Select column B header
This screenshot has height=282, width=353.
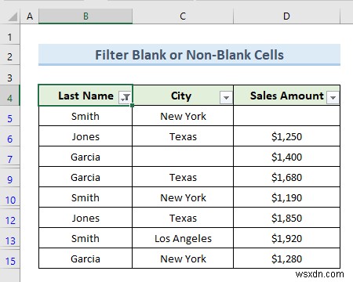[x=86, y=16]
